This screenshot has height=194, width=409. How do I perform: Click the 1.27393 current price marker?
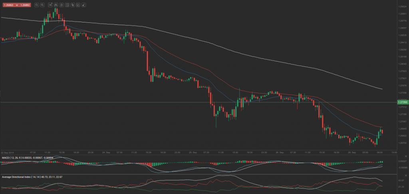[x=402, y=102]
